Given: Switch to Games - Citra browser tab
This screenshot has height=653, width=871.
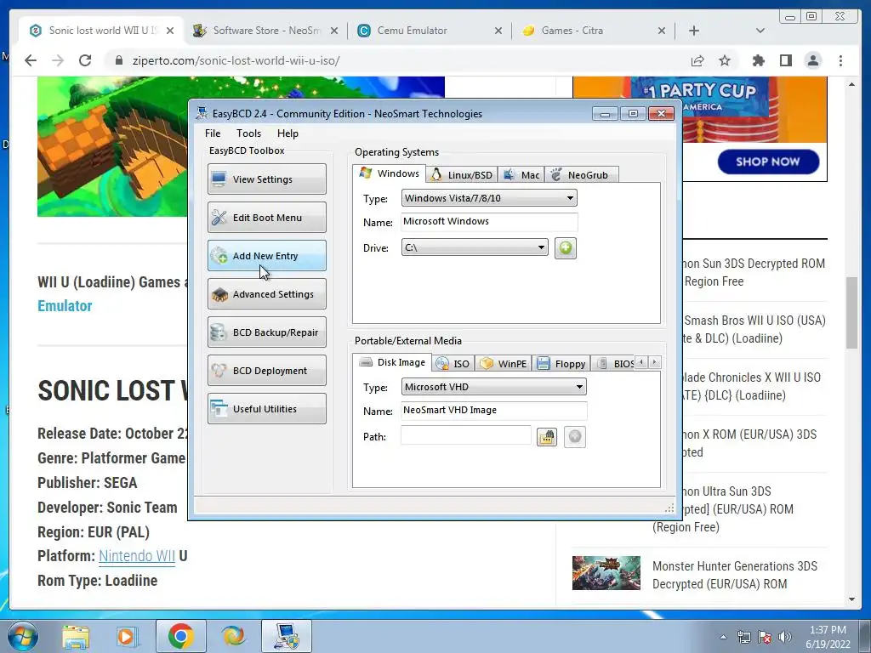Looking at the screenshot, I should pos(593,31).
